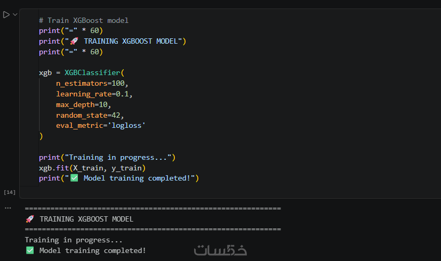Viewport: 441px width, 261px height.
Task: Open run options chevron beside play button
Action: [x=15, y=15]
